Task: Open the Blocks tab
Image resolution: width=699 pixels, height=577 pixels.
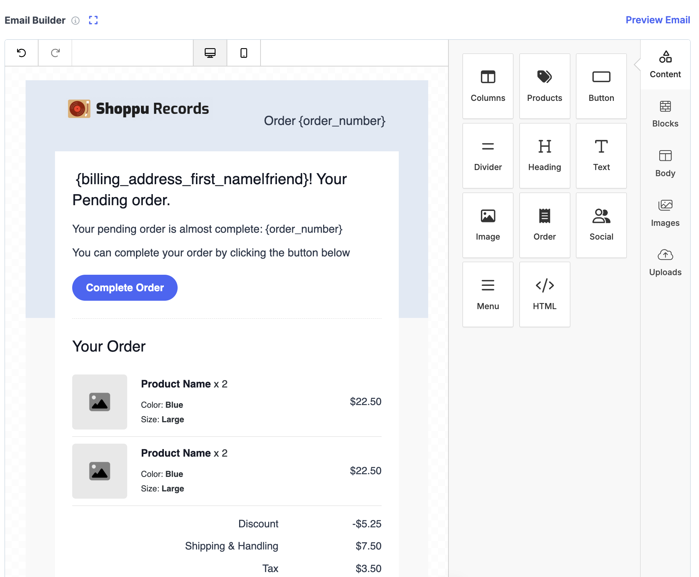Action: point(665,114)
